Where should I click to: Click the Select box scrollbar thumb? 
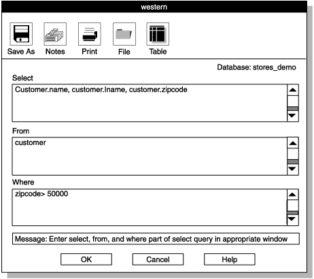coord(293,109)
